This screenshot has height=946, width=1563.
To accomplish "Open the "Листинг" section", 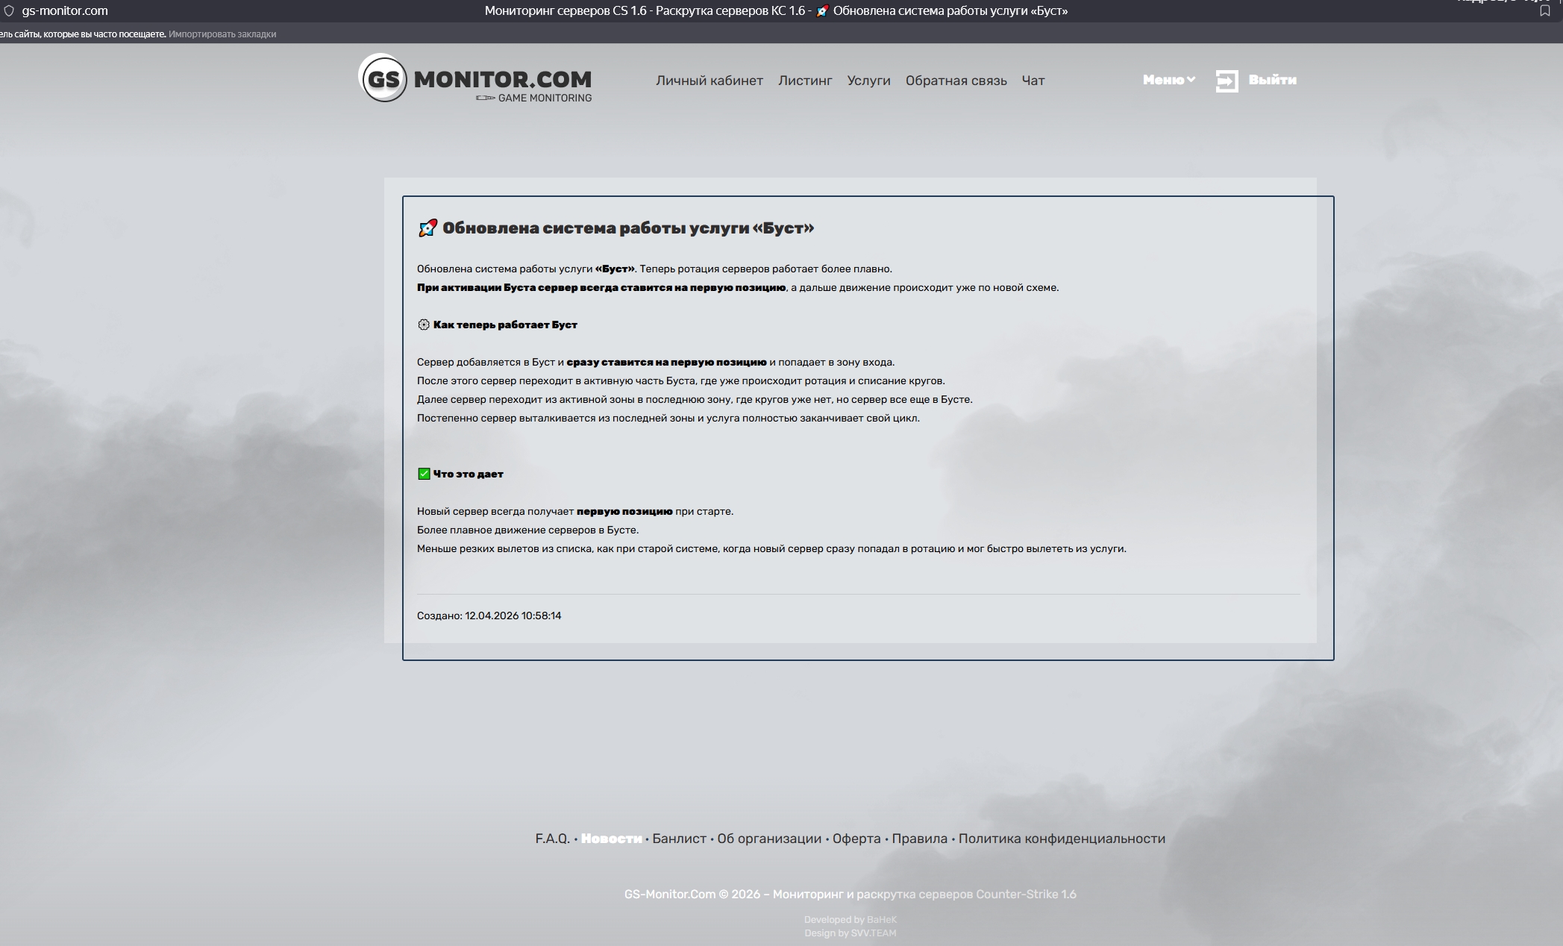I will pyautogui.click(x=805, y=80).
